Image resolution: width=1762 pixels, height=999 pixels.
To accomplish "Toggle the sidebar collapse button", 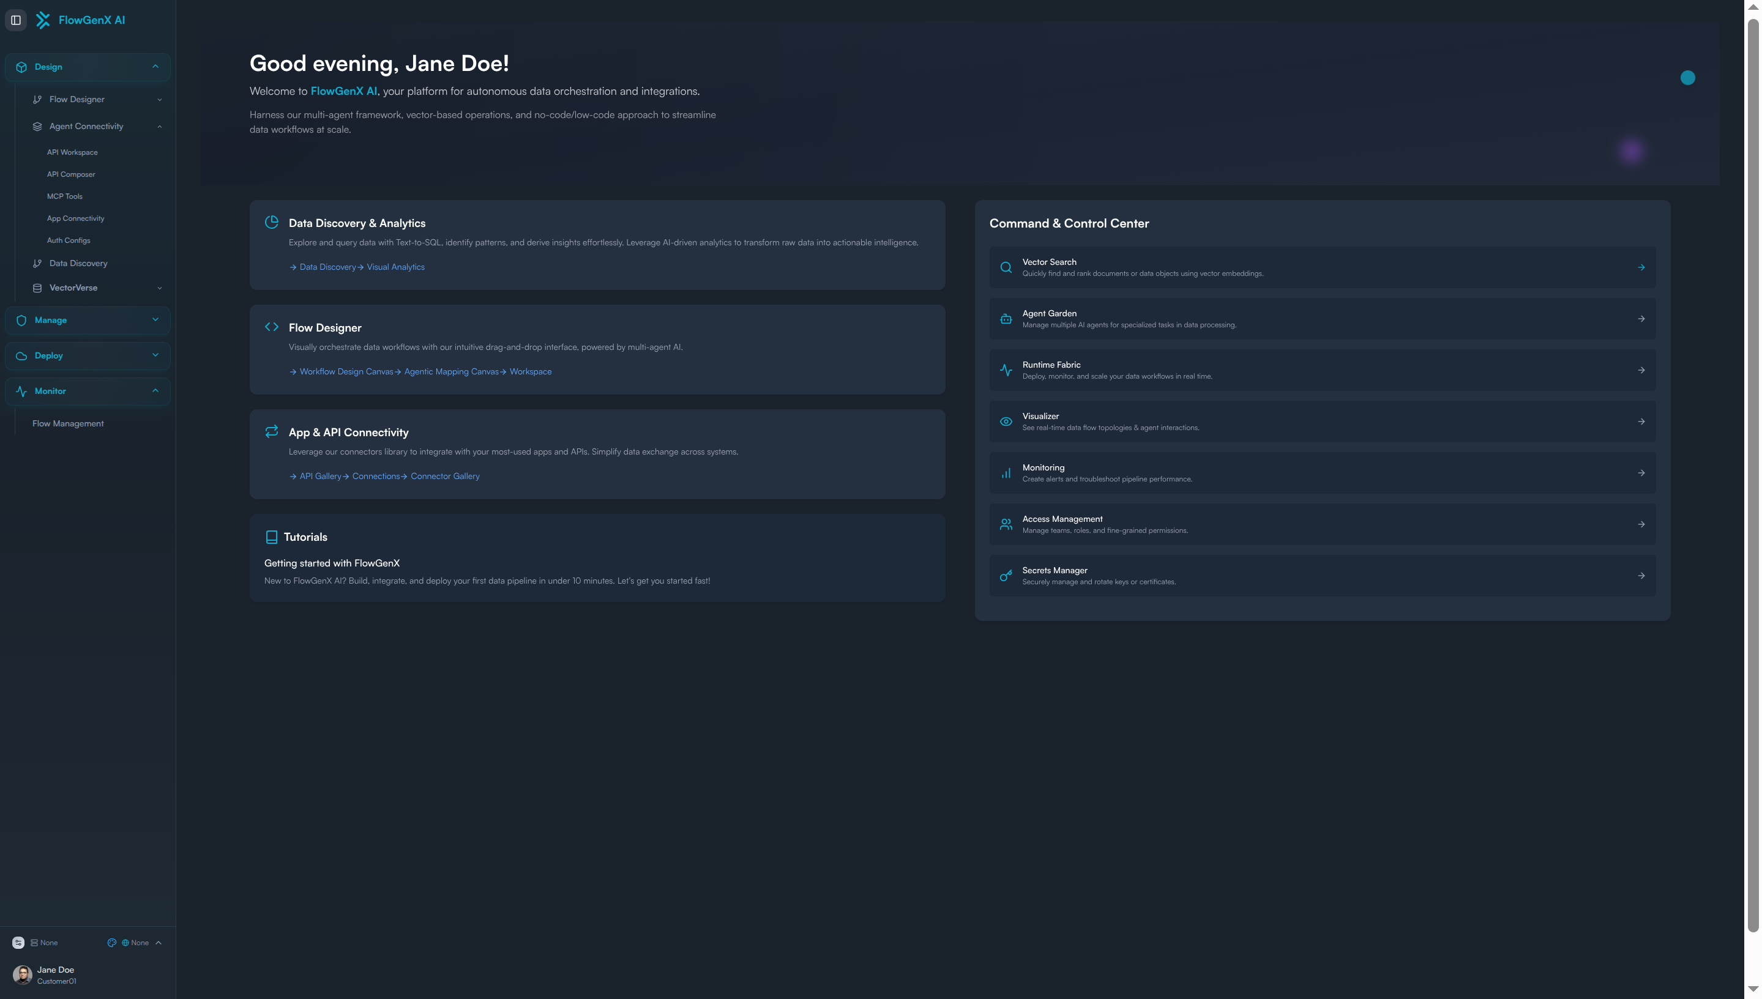I will point(16,20).
